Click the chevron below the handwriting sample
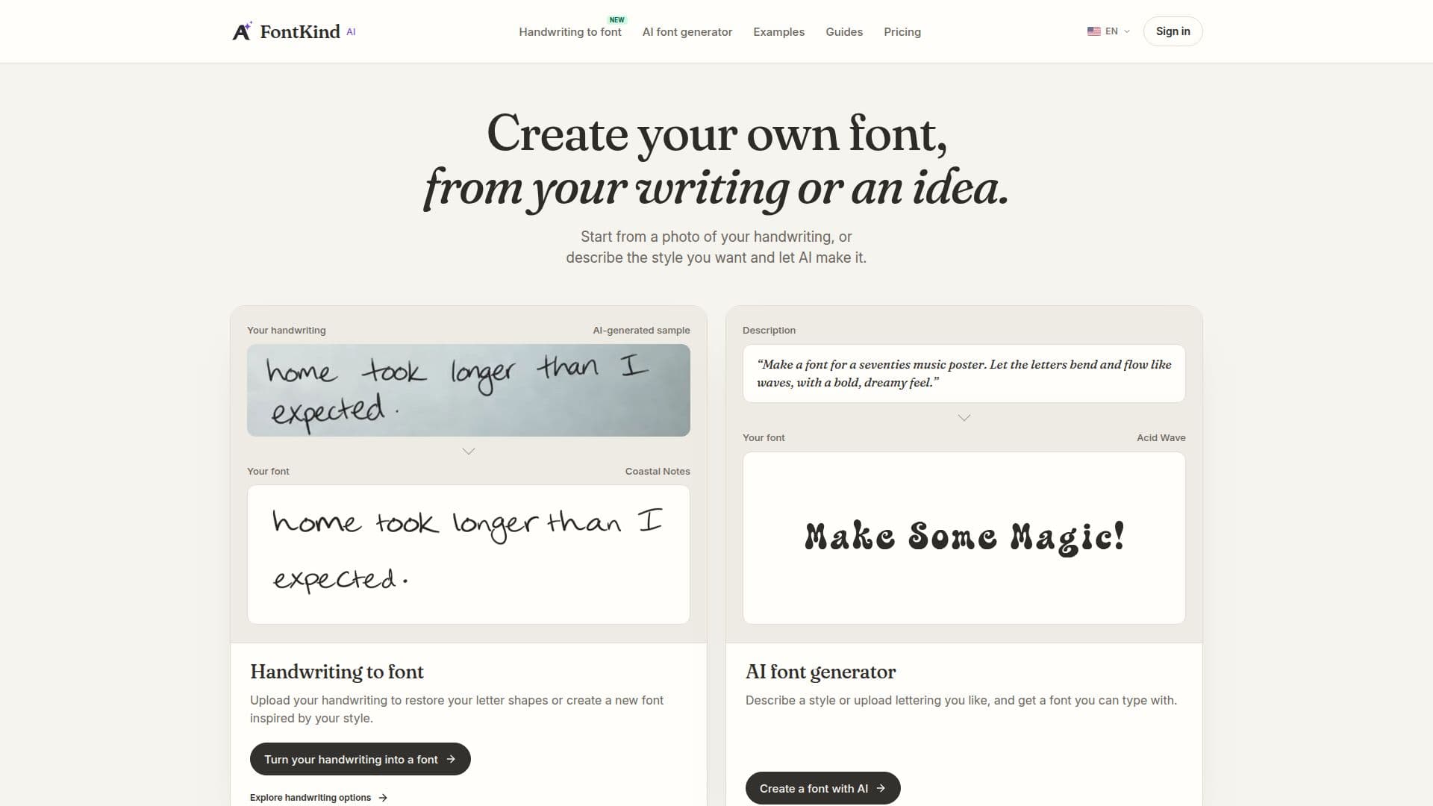1433x806 pixels. 469,452
